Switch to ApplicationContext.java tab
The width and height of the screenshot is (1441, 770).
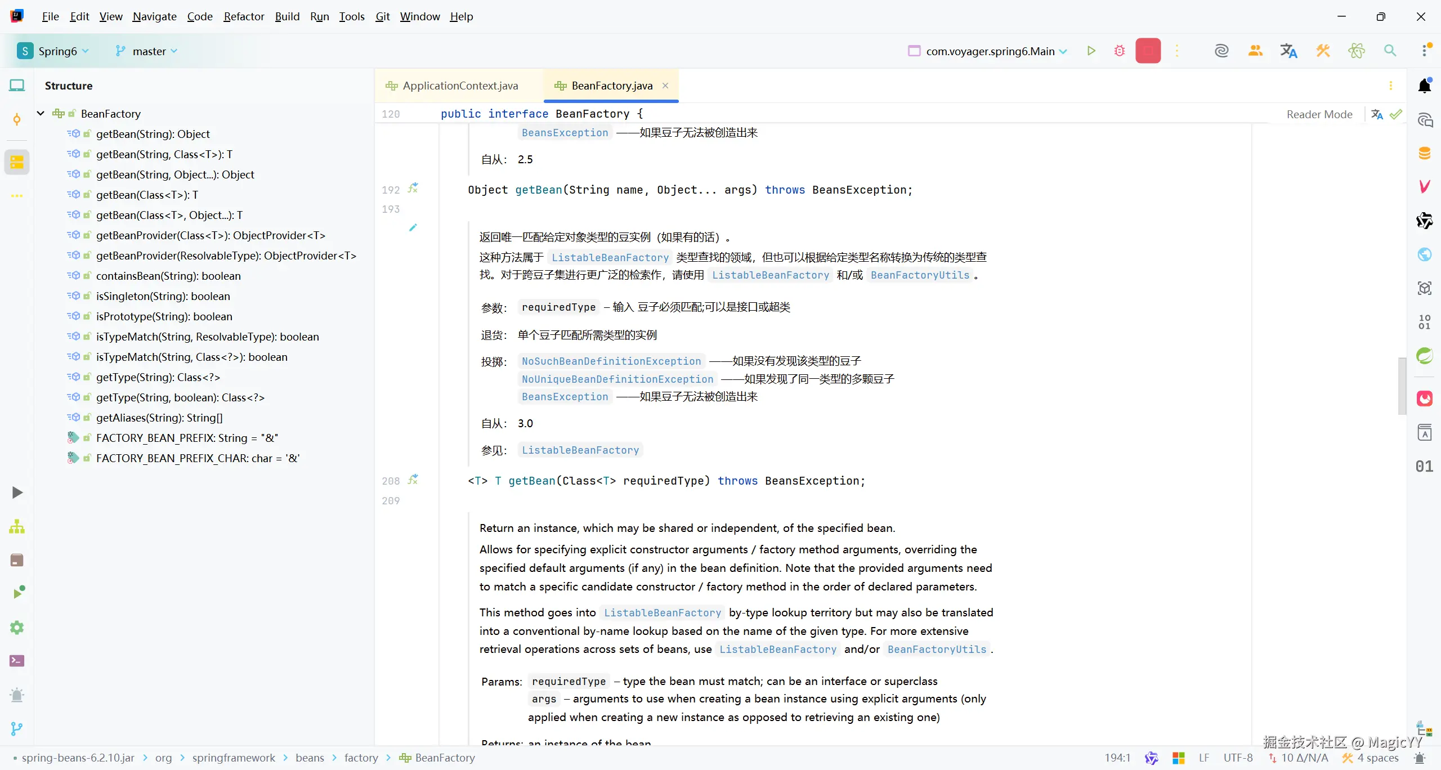tap(460, 86)
